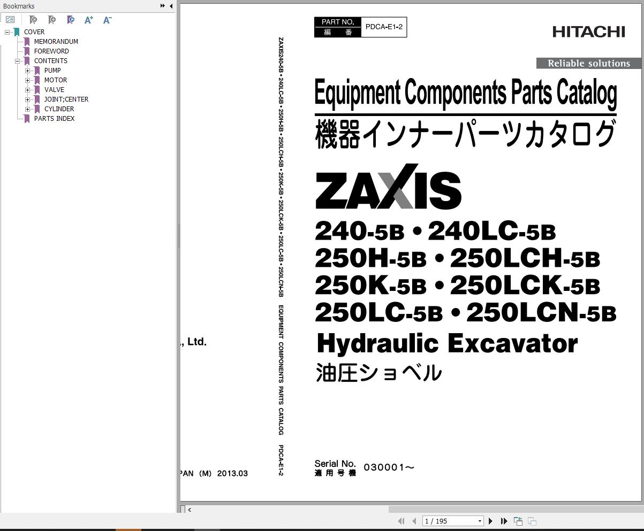Collapse the CONTENTS bookmark branch
The width and height of the screenshot is (644, 531).
18,61
